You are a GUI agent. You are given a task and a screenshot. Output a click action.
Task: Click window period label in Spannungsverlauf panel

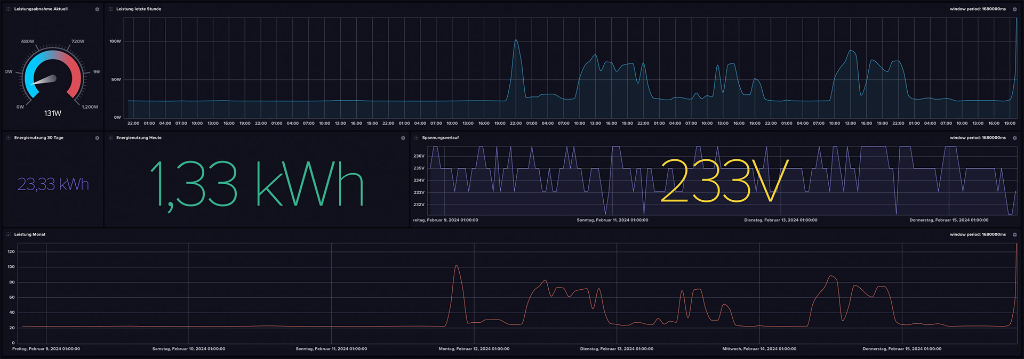[x=977, y=138]
